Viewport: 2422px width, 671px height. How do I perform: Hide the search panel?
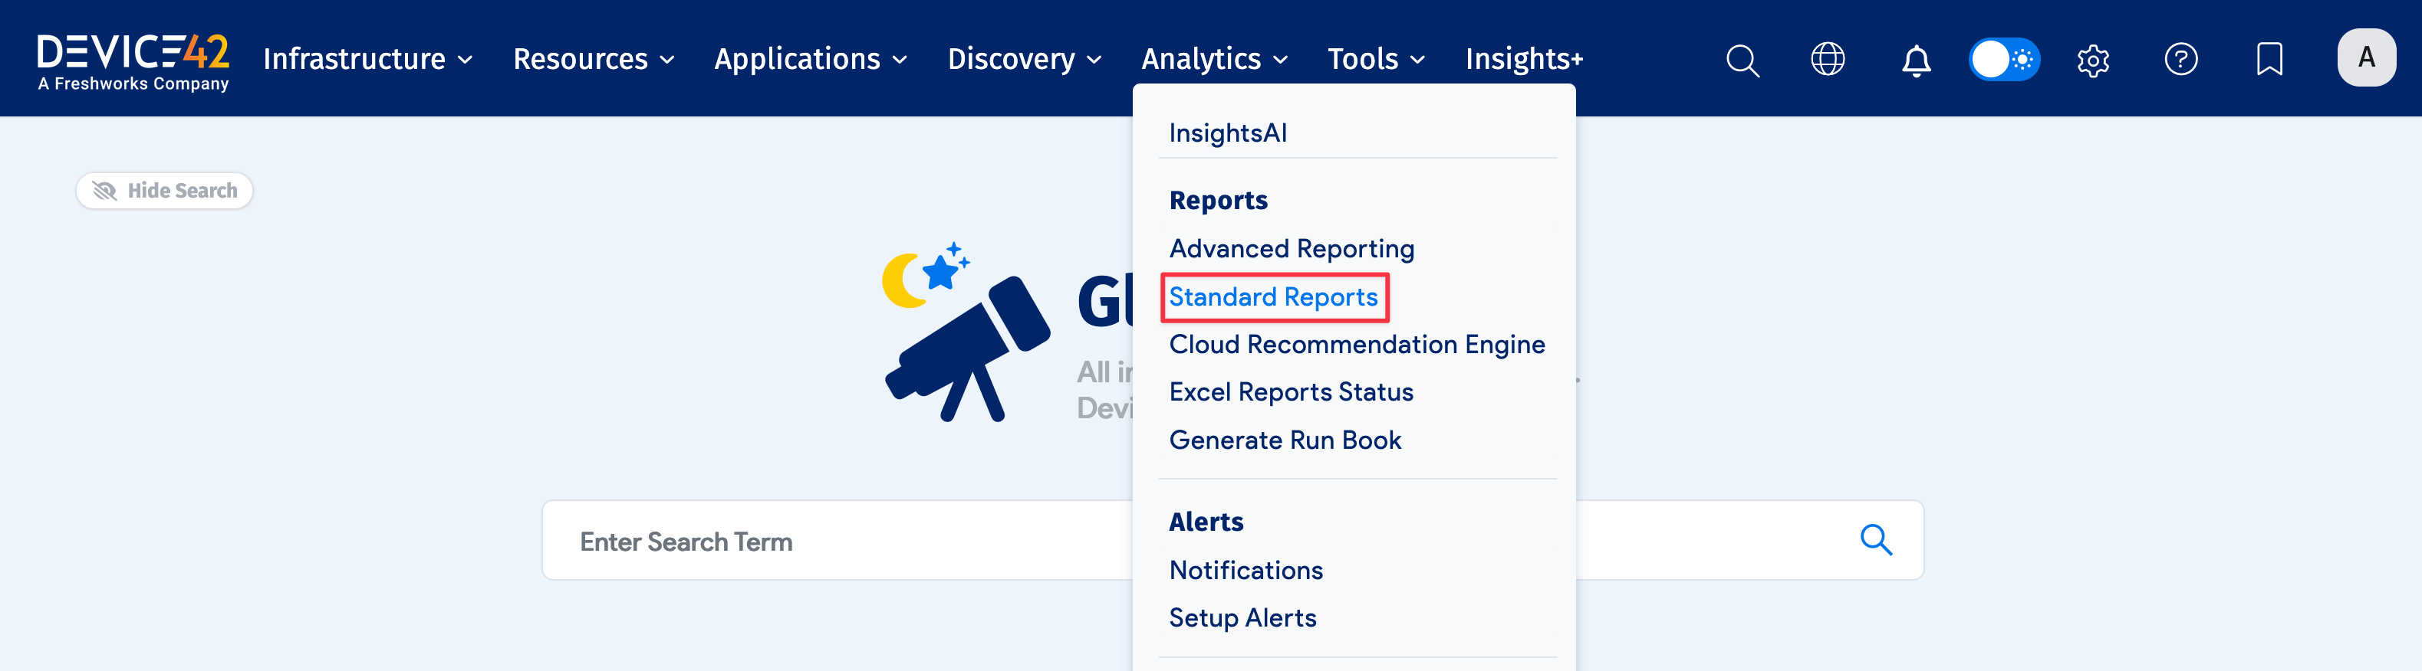(165, 191)
